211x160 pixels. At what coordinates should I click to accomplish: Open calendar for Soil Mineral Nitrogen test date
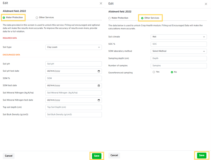tap(99, 100)
